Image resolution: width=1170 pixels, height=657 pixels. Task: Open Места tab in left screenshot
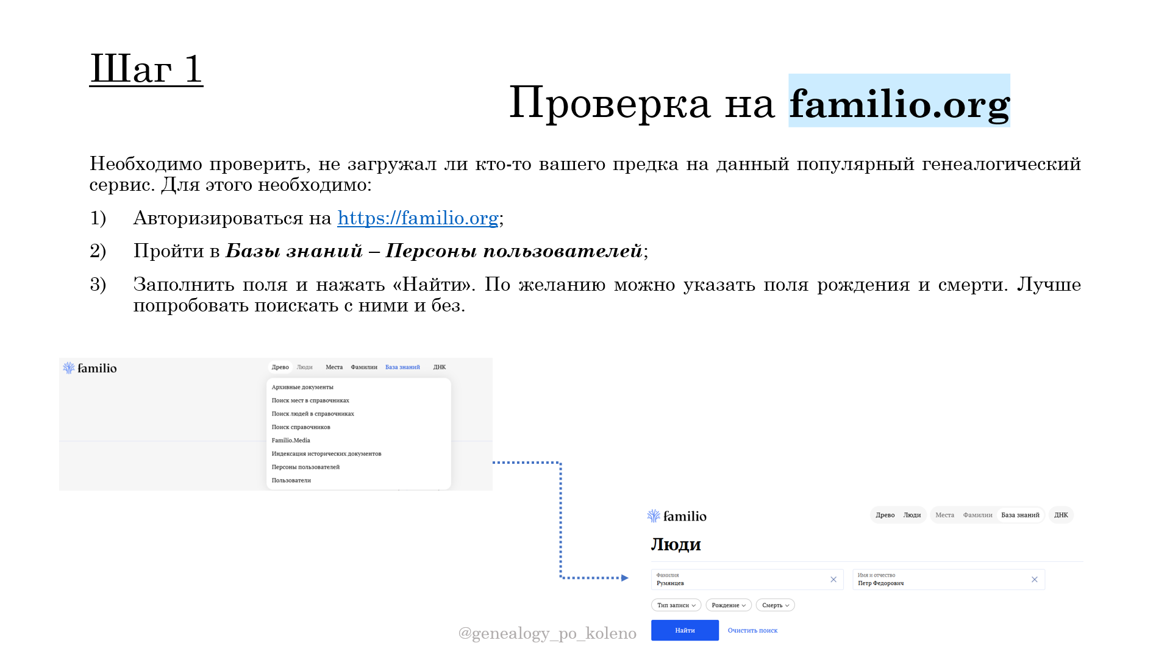[x=334, y=367]
